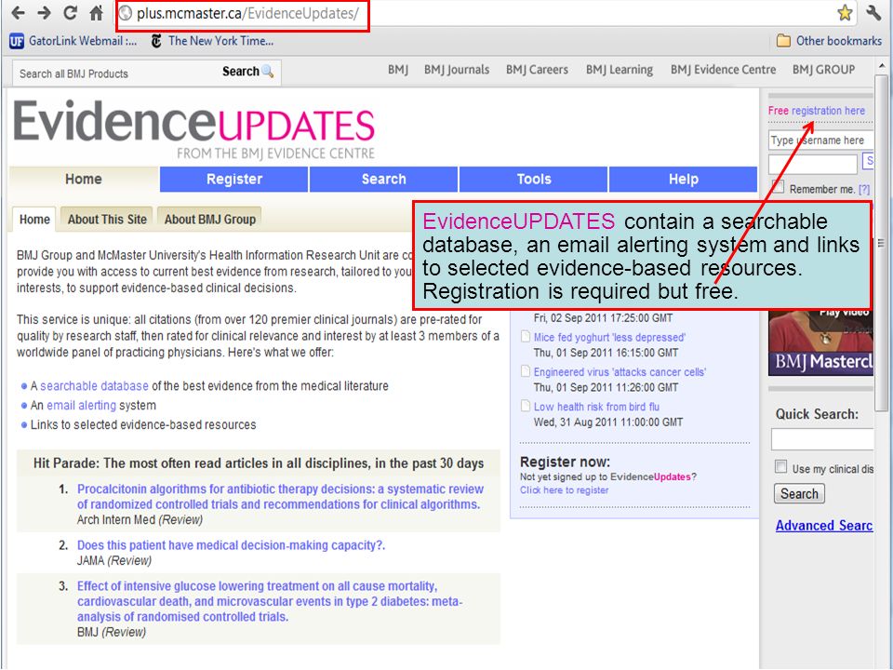This screenshot has height=670, width=893.
Task: Enable Use my clinical disciplines checkbox
Action: click(x=780, y=467)
